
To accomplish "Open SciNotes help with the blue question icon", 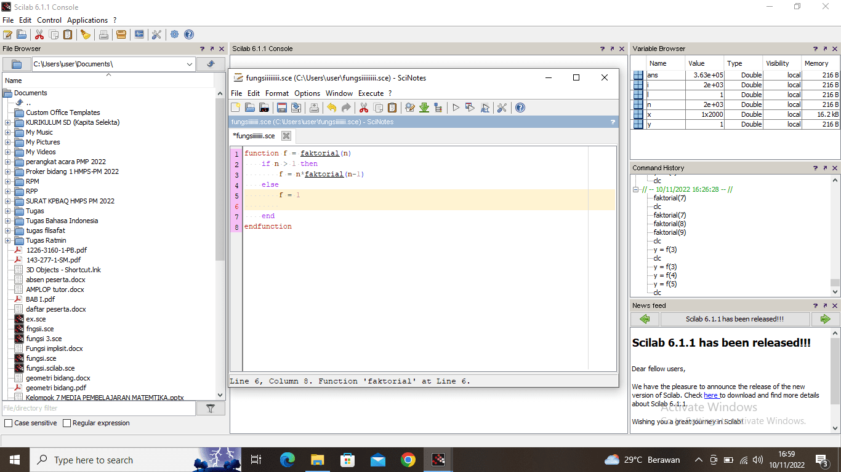I will [520, 108].
